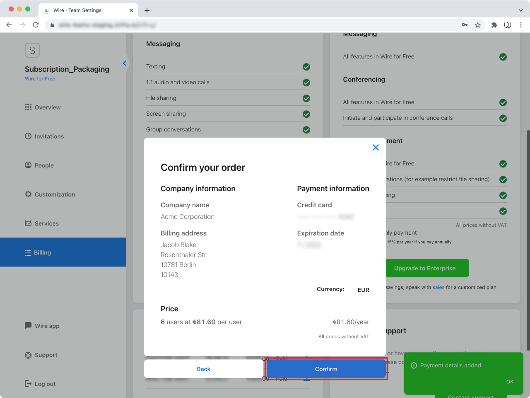Go back in browser history
Screen dimensions: 530x398
tap(9, 25)
